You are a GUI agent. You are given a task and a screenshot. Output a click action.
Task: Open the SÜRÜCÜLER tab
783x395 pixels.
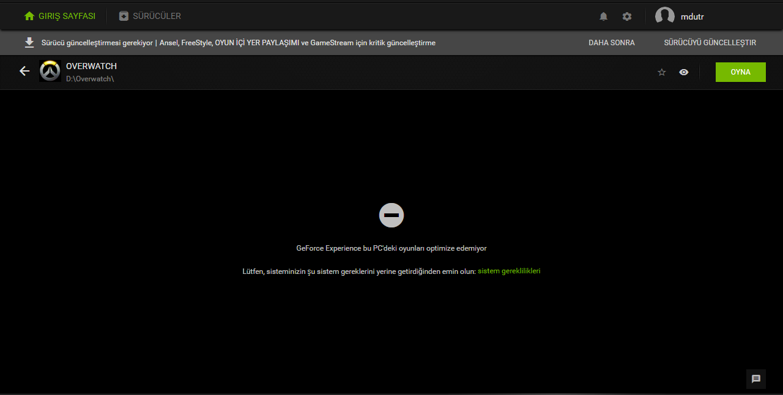[150, 17]
